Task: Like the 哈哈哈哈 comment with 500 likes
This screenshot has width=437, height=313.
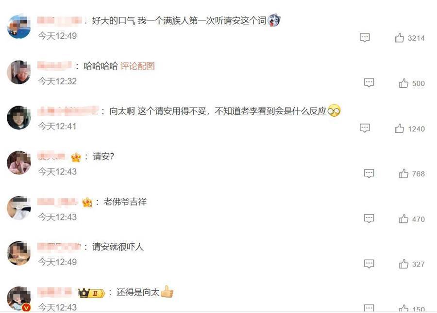Action: click(403, 83)
